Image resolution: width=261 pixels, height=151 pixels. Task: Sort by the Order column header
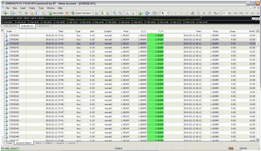coord(15,31)
